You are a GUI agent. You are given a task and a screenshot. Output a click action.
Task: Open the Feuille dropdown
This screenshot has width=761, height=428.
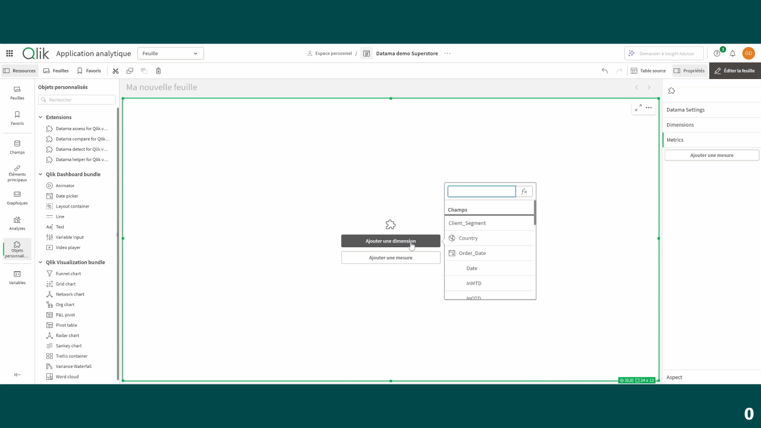point(171,53)
